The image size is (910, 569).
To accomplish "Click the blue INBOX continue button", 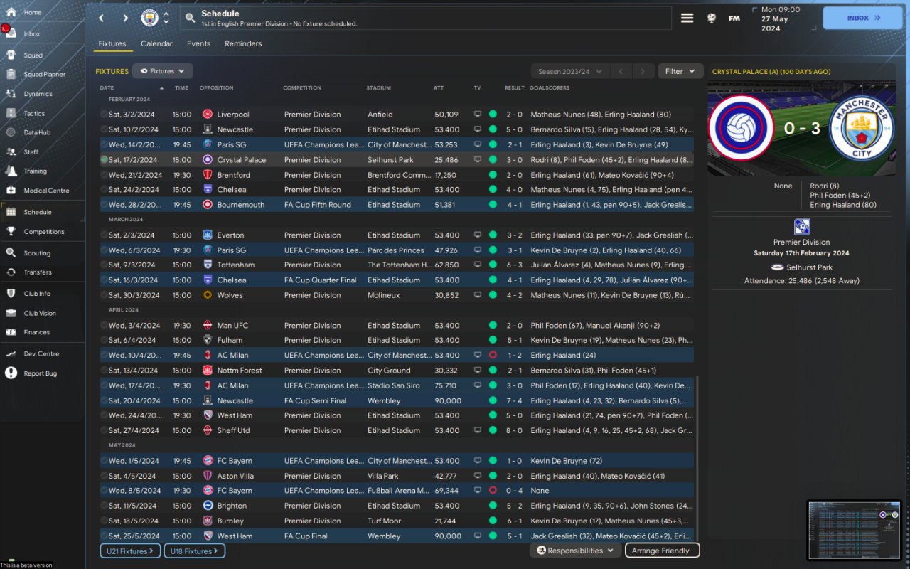I will [862, 18].
